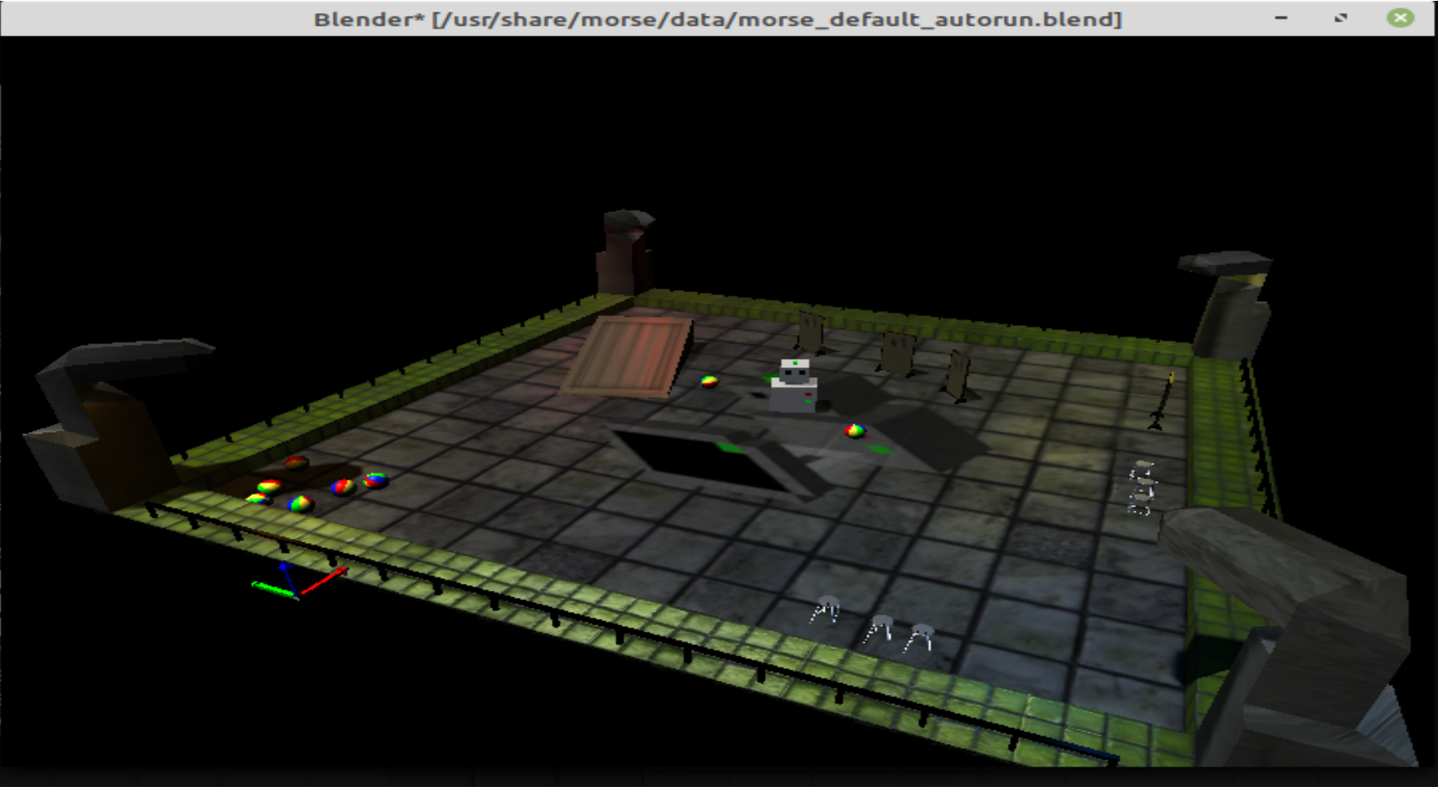The image size is (1438, 787).
Task: Pick the striped ball right of the pit
Action: pyautogui.click(x=854, y=430)
